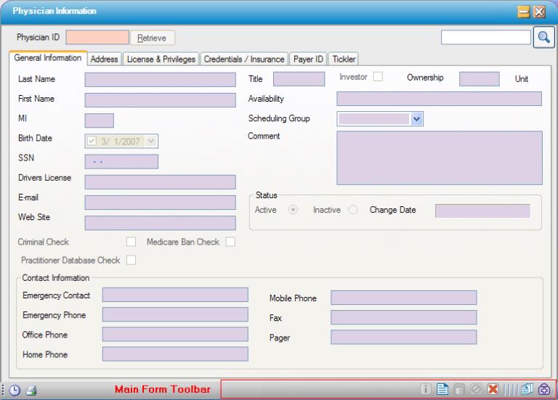Image resolution: width=558 pixels, height=400 pixels.
Task: Click the magnifying glass search icon
Action: (543, 37)
